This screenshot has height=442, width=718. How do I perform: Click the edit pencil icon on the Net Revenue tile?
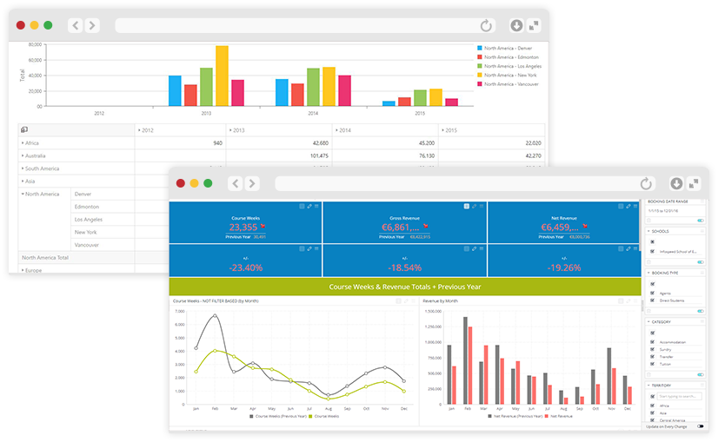(x=628, y=206)
